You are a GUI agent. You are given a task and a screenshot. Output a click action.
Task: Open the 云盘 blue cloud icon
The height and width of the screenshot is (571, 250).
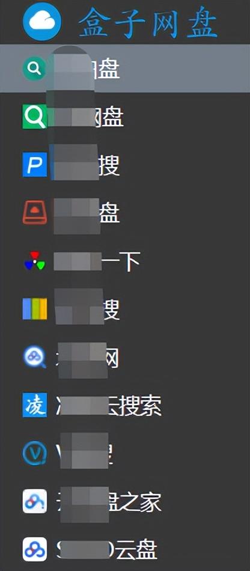coord(35,549)
